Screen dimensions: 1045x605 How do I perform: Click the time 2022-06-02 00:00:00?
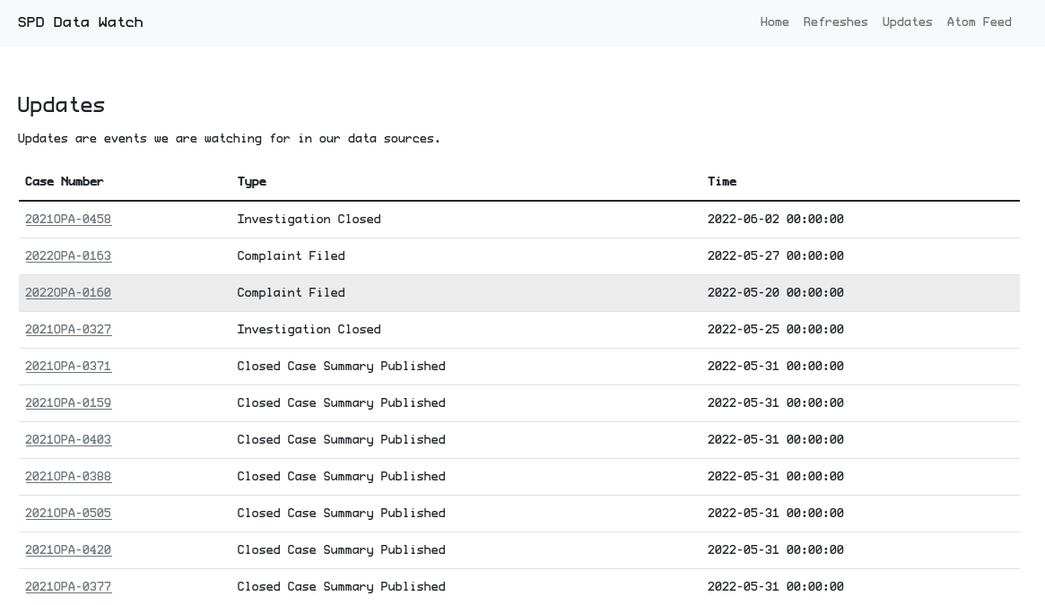[x=775, y=220]
